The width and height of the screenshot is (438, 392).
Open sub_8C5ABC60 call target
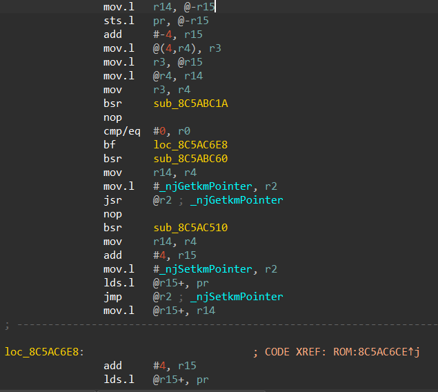190,159
